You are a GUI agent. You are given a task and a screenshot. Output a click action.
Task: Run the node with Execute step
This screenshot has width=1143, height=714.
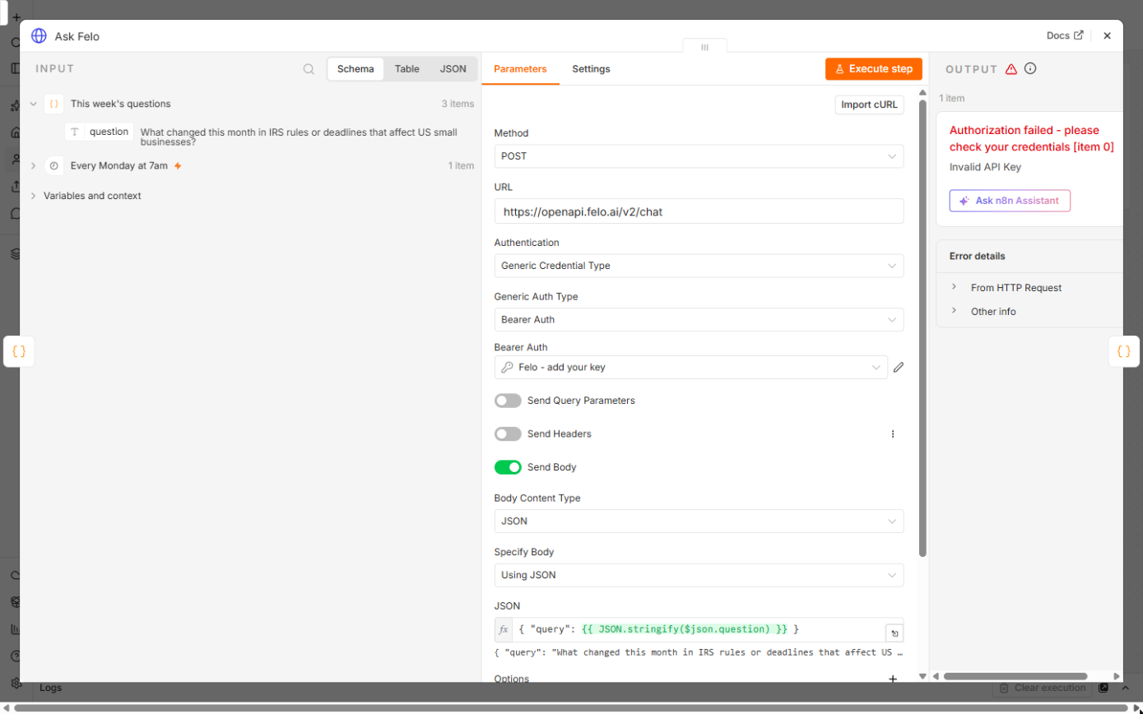(x=873, y=69)
